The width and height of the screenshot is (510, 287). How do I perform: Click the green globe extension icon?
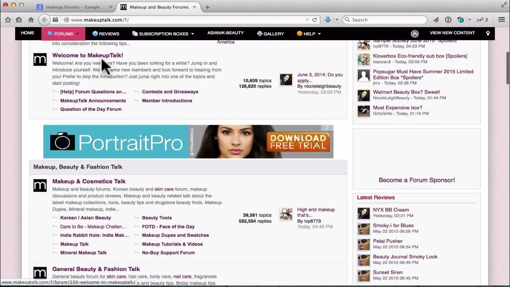tap(461, 20)
